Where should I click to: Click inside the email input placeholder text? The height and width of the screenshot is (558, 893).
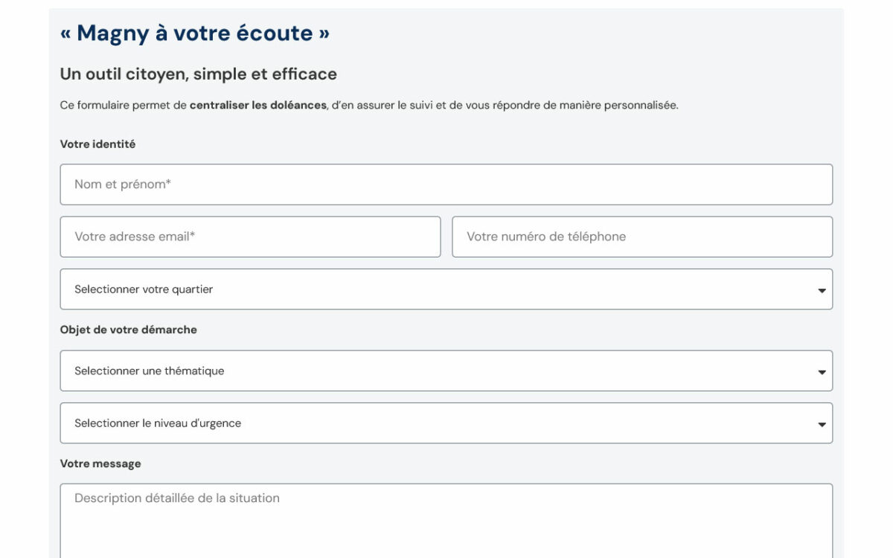(134, 237)
